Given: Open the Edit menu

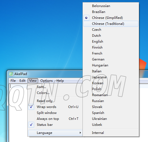Looking at the screenshot, I should click(x=22, y=81).
